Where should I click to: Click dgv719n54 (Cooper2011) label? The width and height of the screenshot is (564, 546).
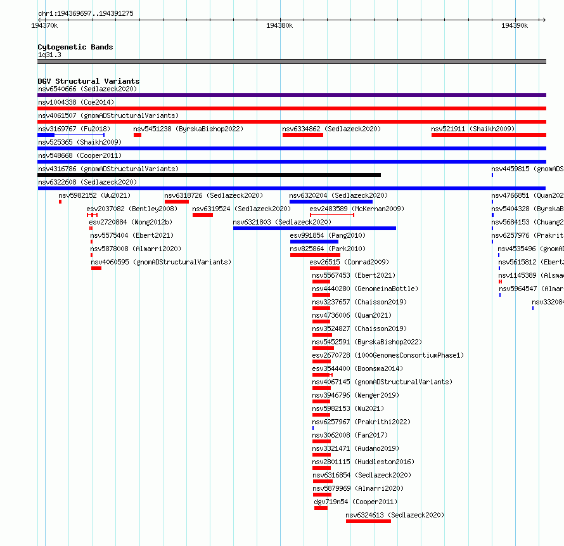[356, 502]
